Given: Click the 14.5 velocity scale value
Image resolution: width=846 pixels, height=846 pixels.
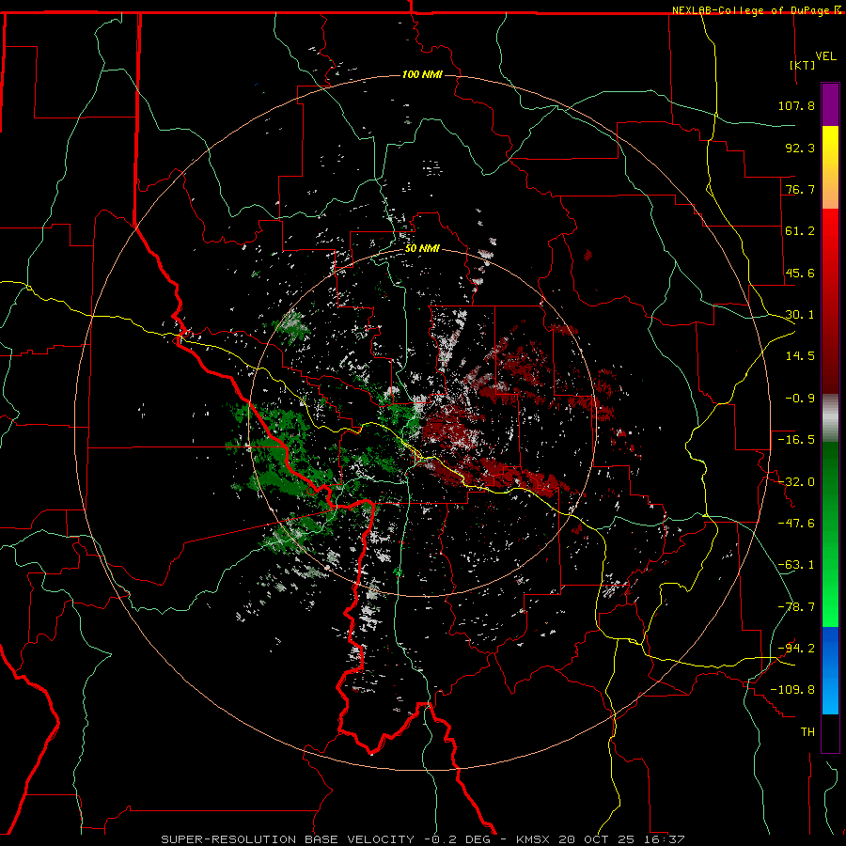Looking at the screenshot, I should 800,356.
